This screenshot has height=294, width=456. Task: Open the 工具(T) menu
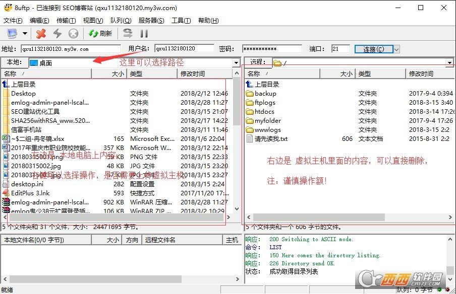181,21
